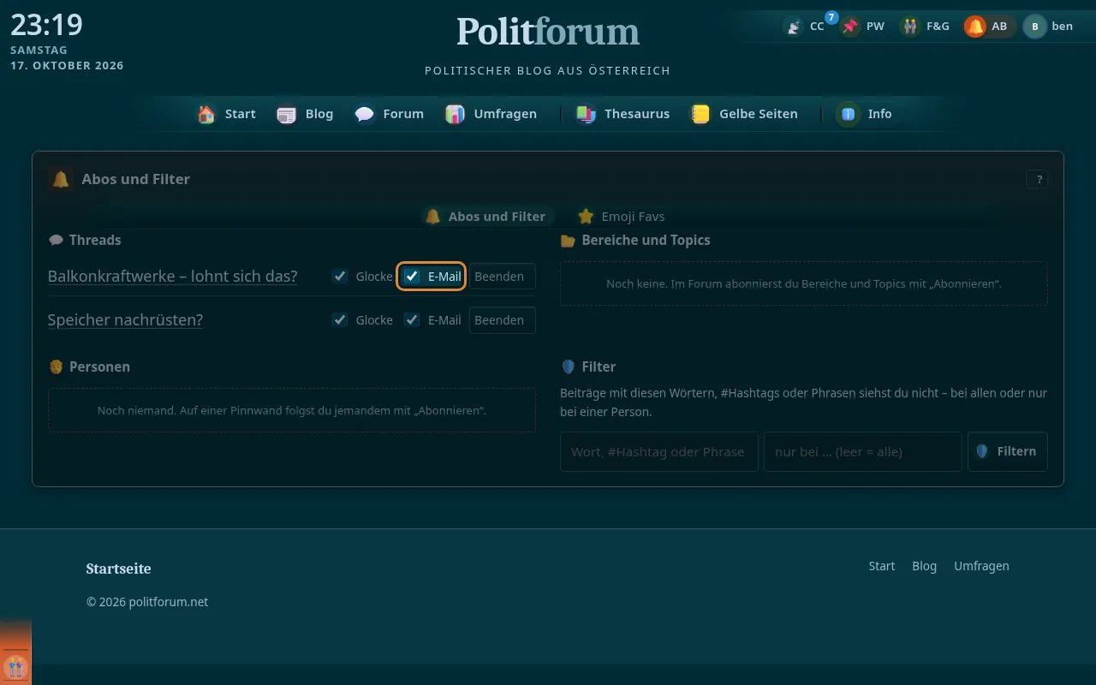Click the Personen section heading

click(x=99, y=366)
